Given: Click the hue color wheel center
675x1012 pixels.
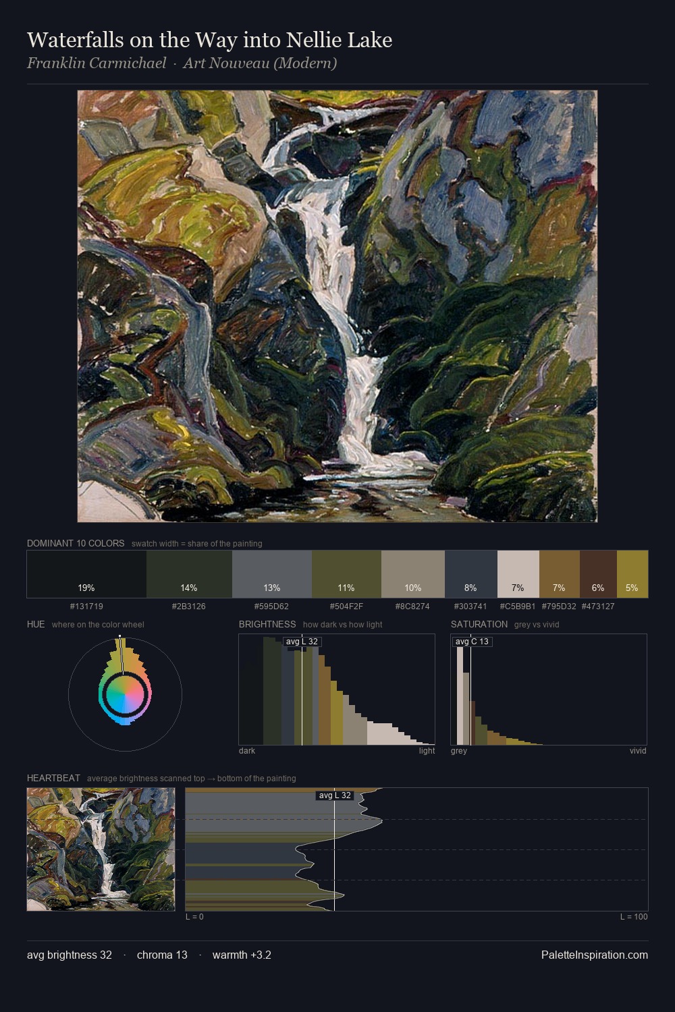Looking at the screenshot, I should [x=125, y=694].
